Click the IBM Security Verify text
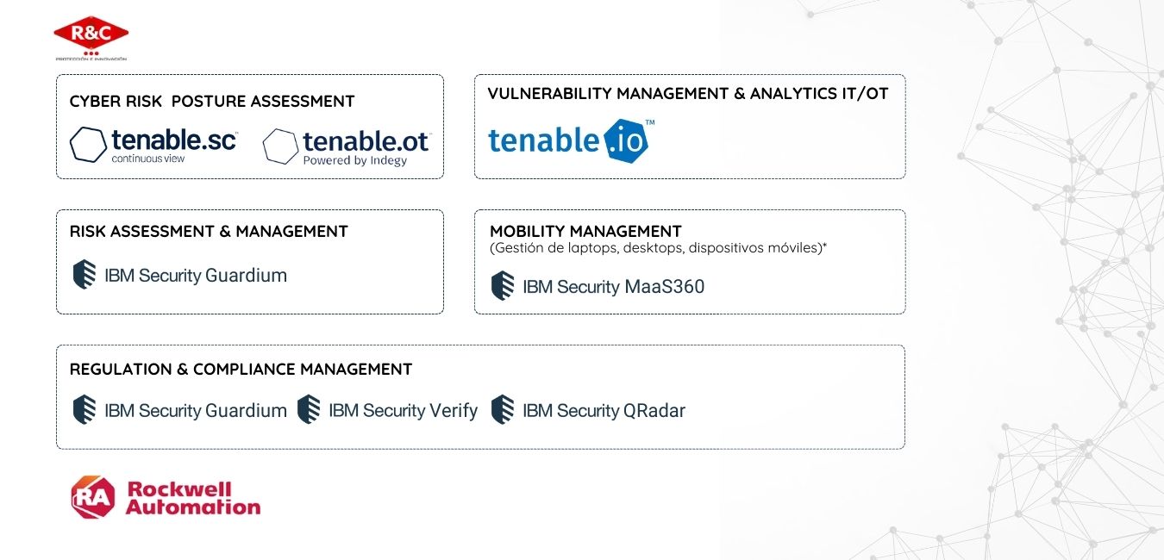 [403, 411]
